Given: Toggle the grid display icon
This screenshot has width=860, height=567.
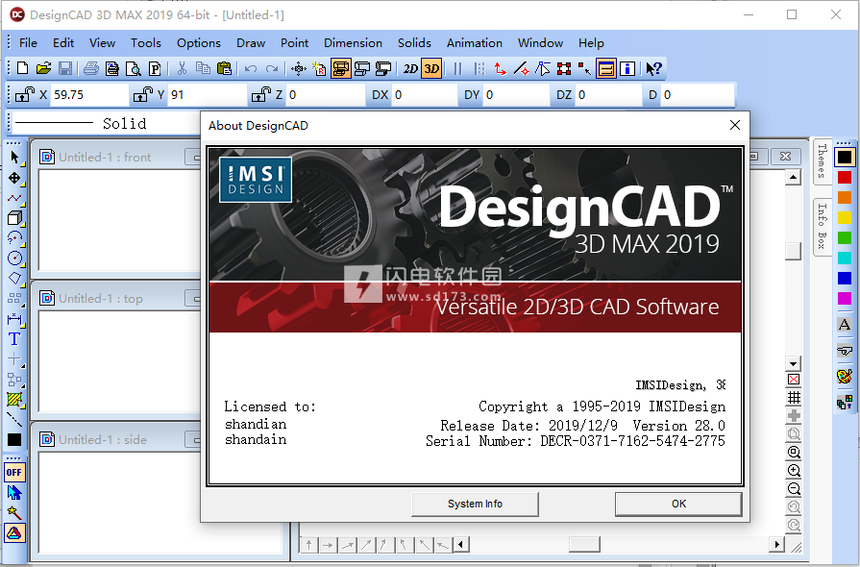Looking at the screenshot, I should click(x=794, y=398).
